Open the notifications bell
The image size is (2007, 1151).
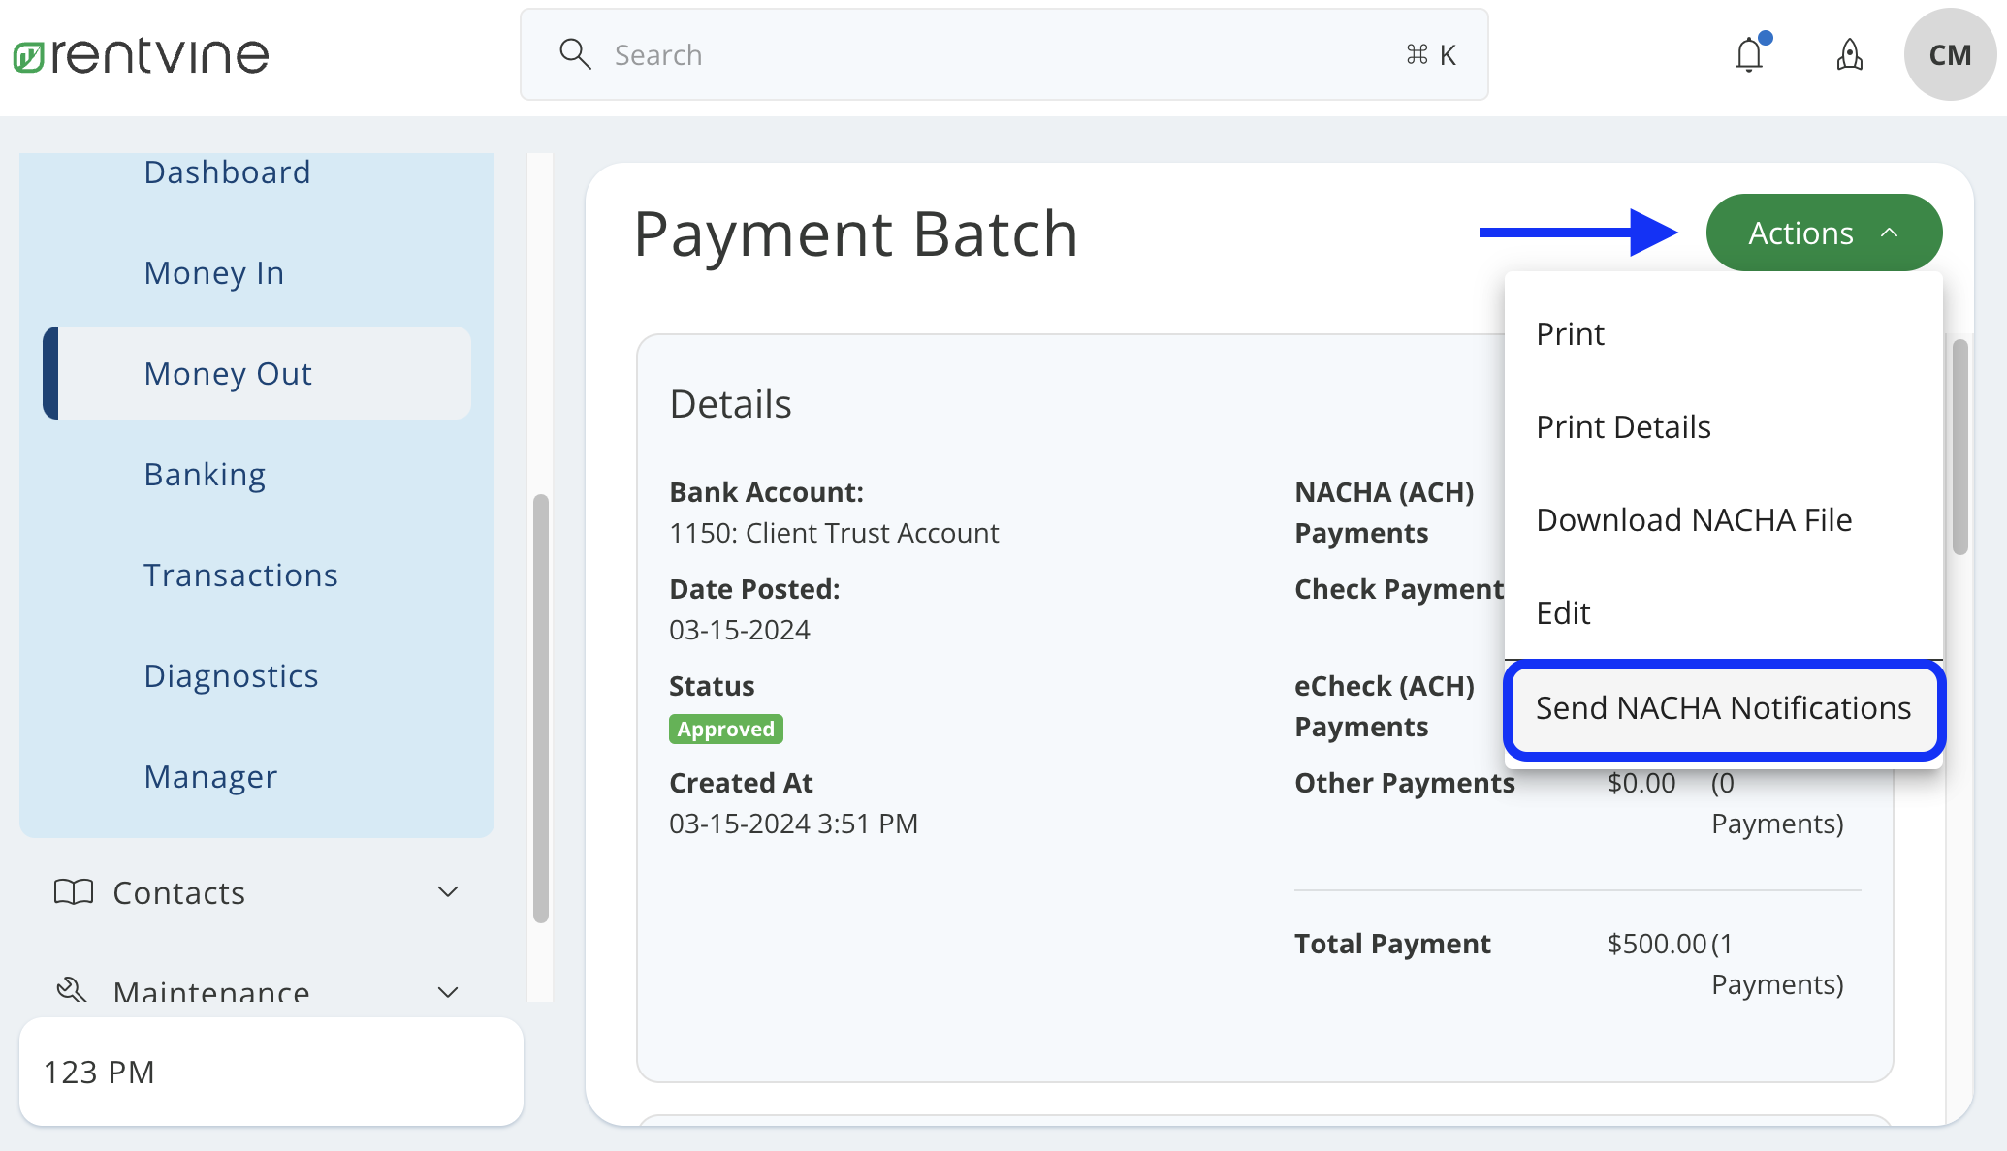tap(1749, 55)
